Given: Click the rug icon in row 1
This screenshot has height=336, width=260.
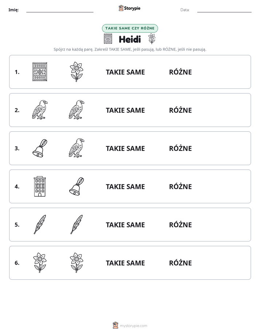Looking at the screenshot, I should (x=40, y=72).
